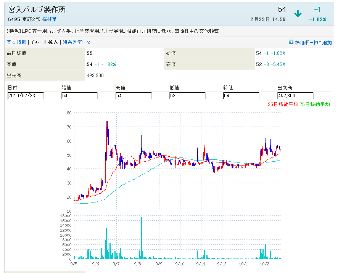338x273 pixels.
Task: Click the 始値 row label in table
Action: (x=171, y=53)
